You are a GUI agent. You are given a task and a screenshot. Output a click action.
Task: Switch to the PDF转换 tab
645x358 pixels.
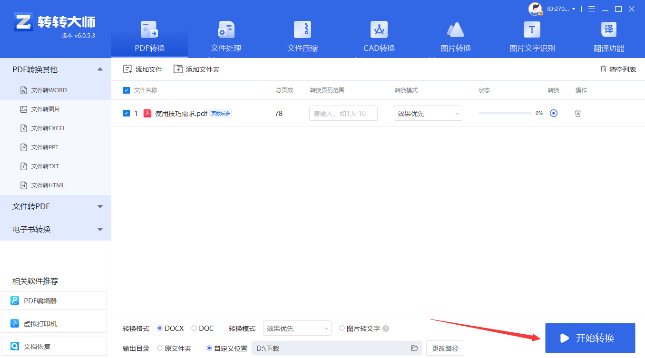click(x=149, y=36)
